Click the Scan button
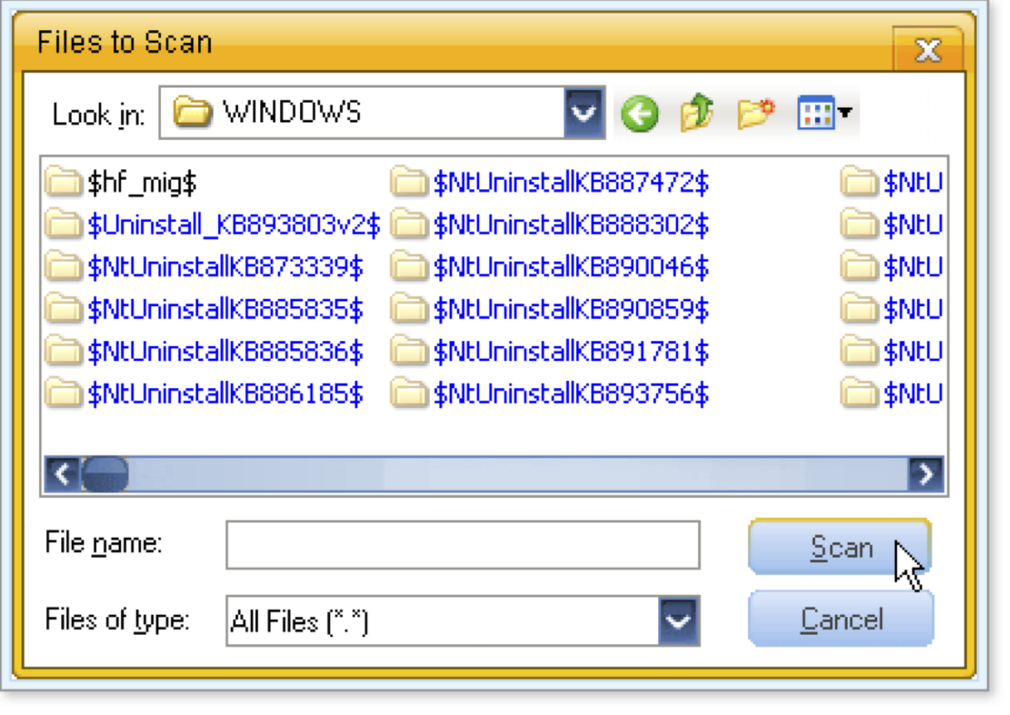The height and width of the screenshot is (715, 1010). pos(839,546)
